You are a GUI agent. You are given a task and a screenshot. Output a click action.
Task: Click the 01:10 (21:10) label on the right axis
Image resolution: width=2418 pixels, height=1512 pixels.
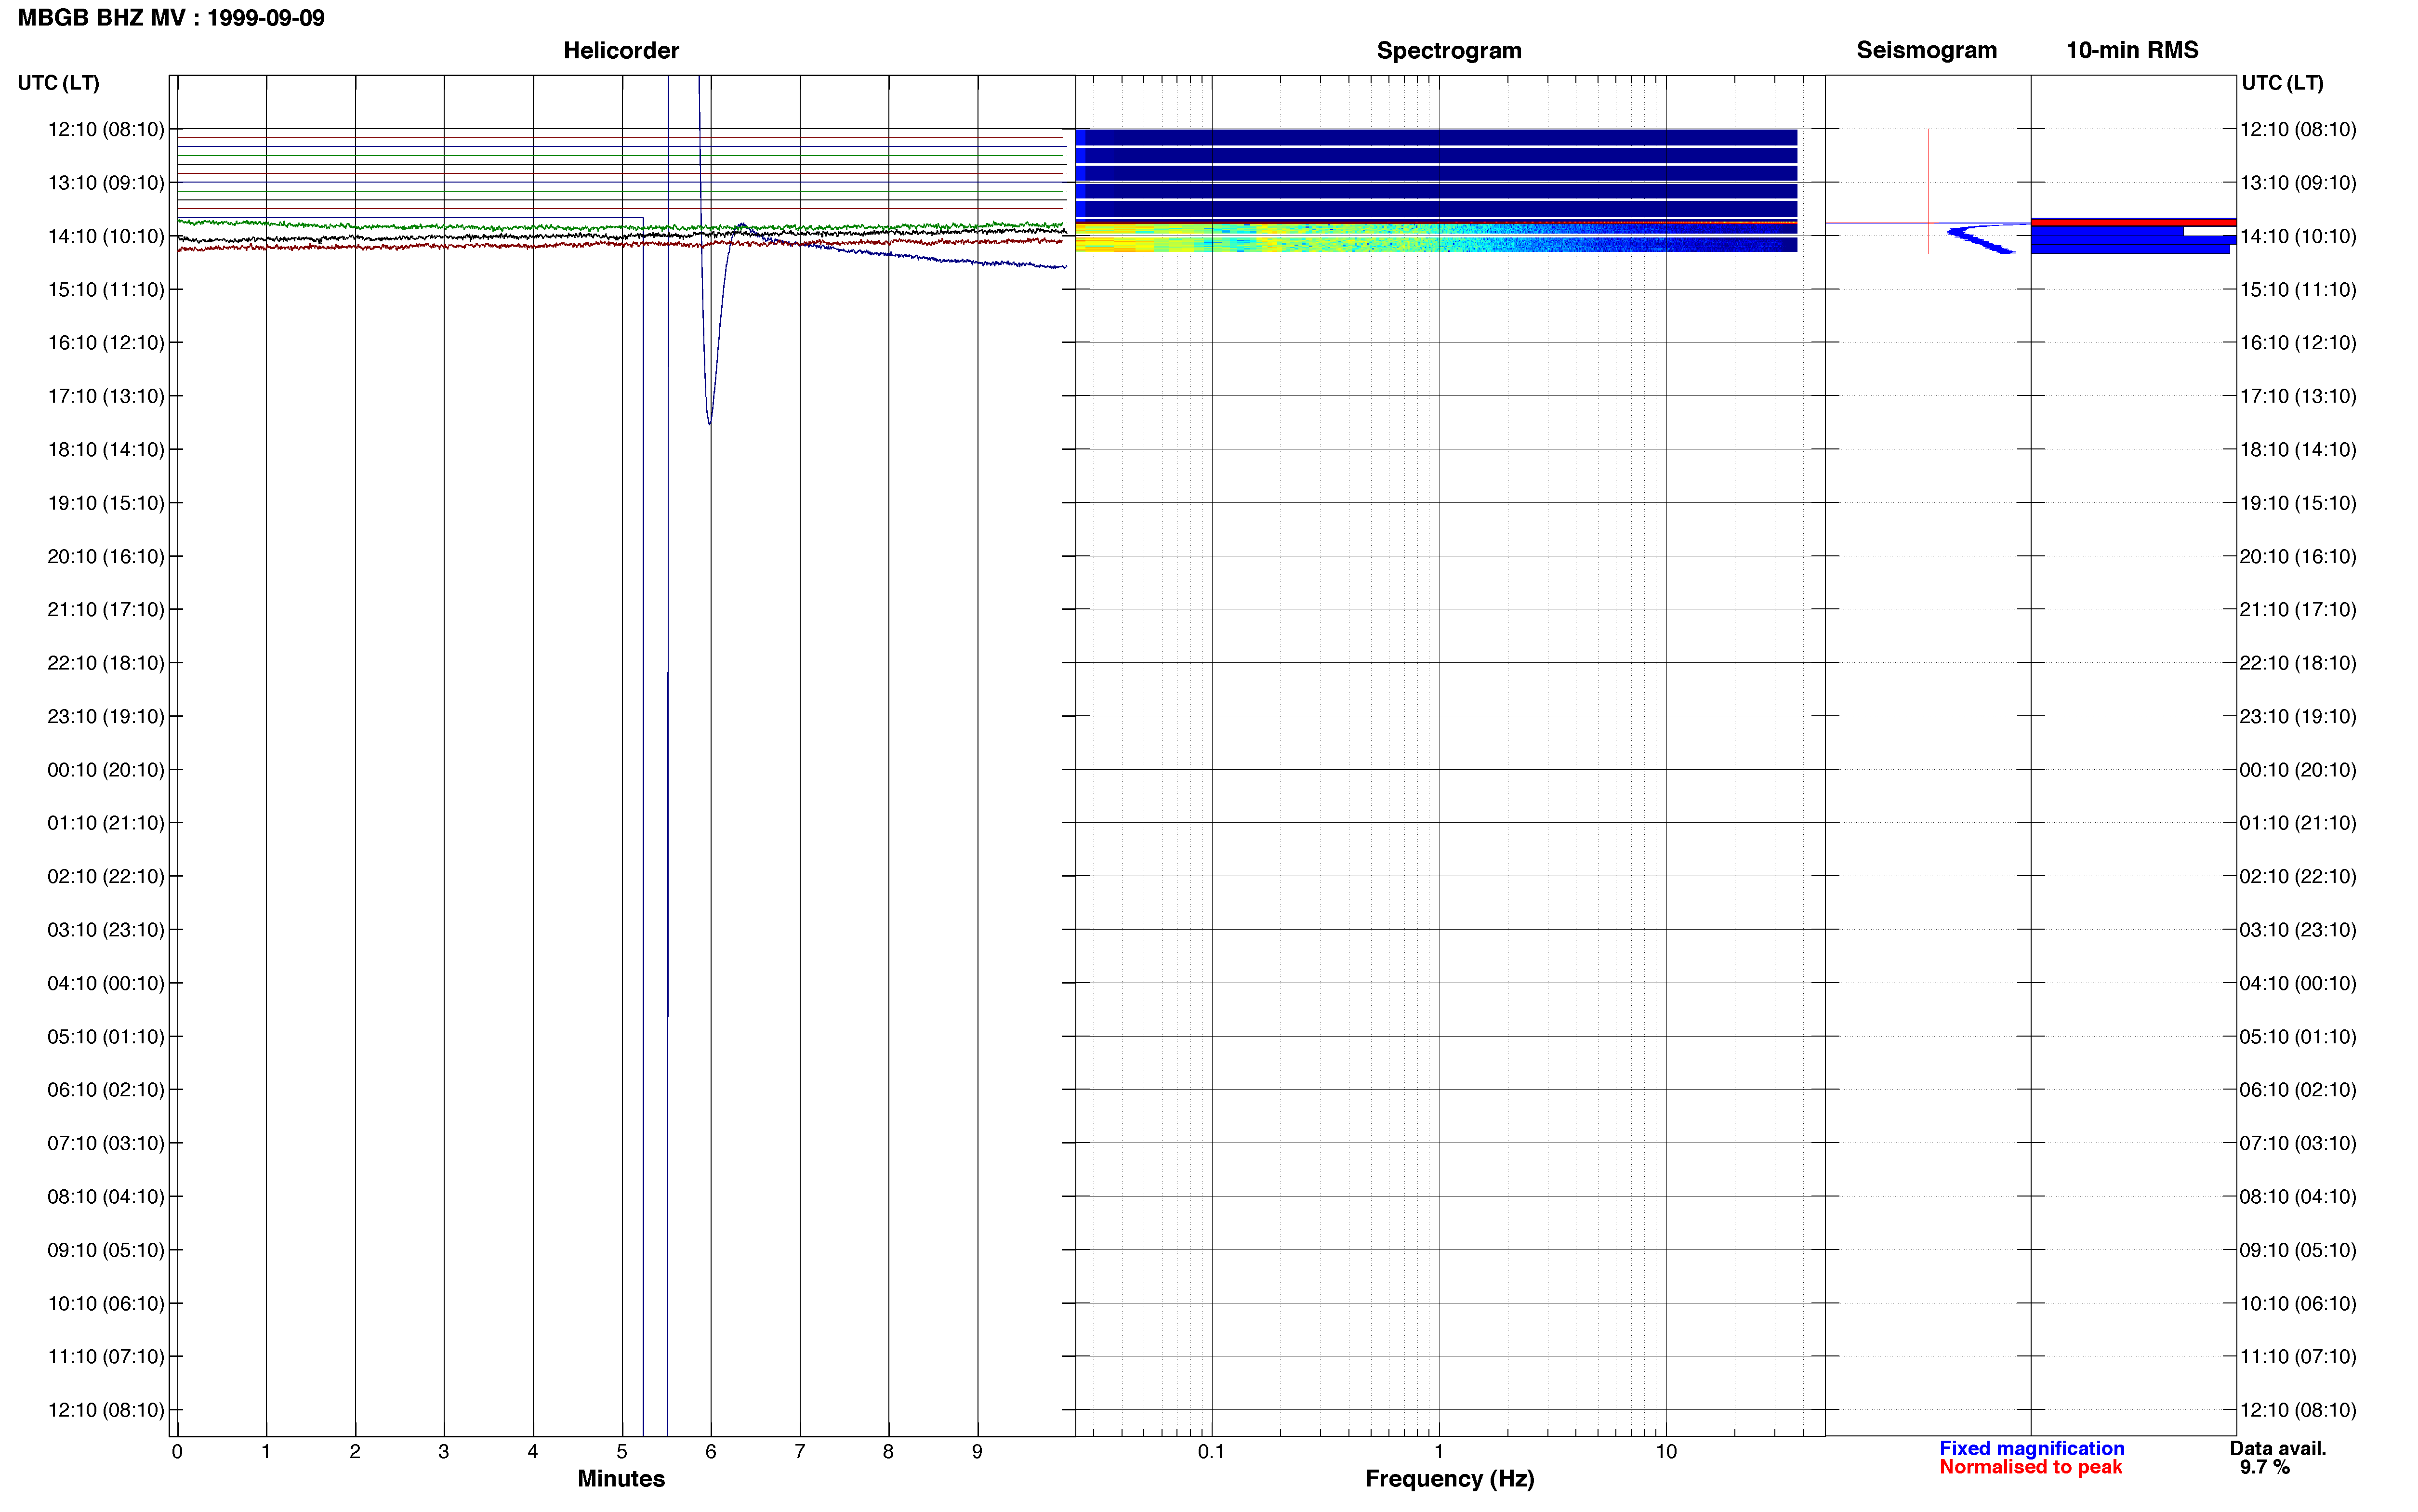click(2298, 823)
